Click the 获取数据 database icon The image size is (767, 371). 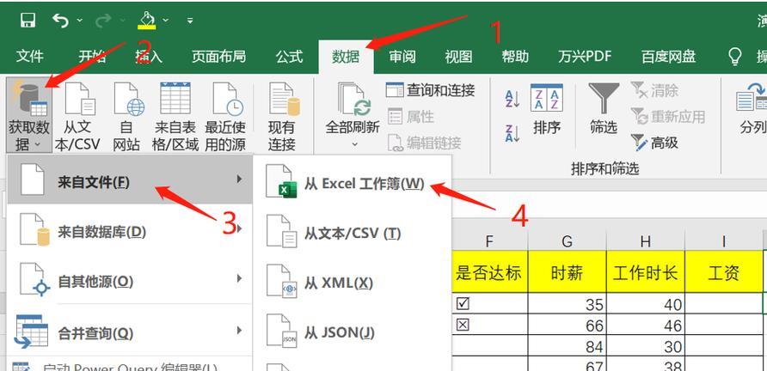tap(30, 100)
